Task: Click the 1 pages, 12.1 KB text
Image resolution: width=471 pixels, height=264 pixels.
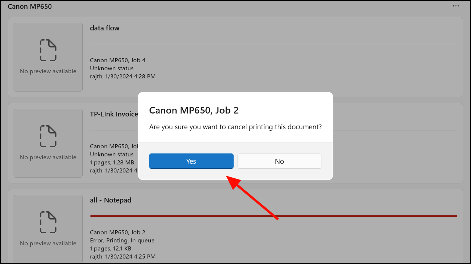Action: (111, 248)
